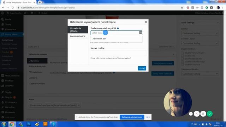Image resolution: width=226 pixels, height=127 pixels.
Task: Open Illustrator from the taskbar
Action: click(45, 124)
